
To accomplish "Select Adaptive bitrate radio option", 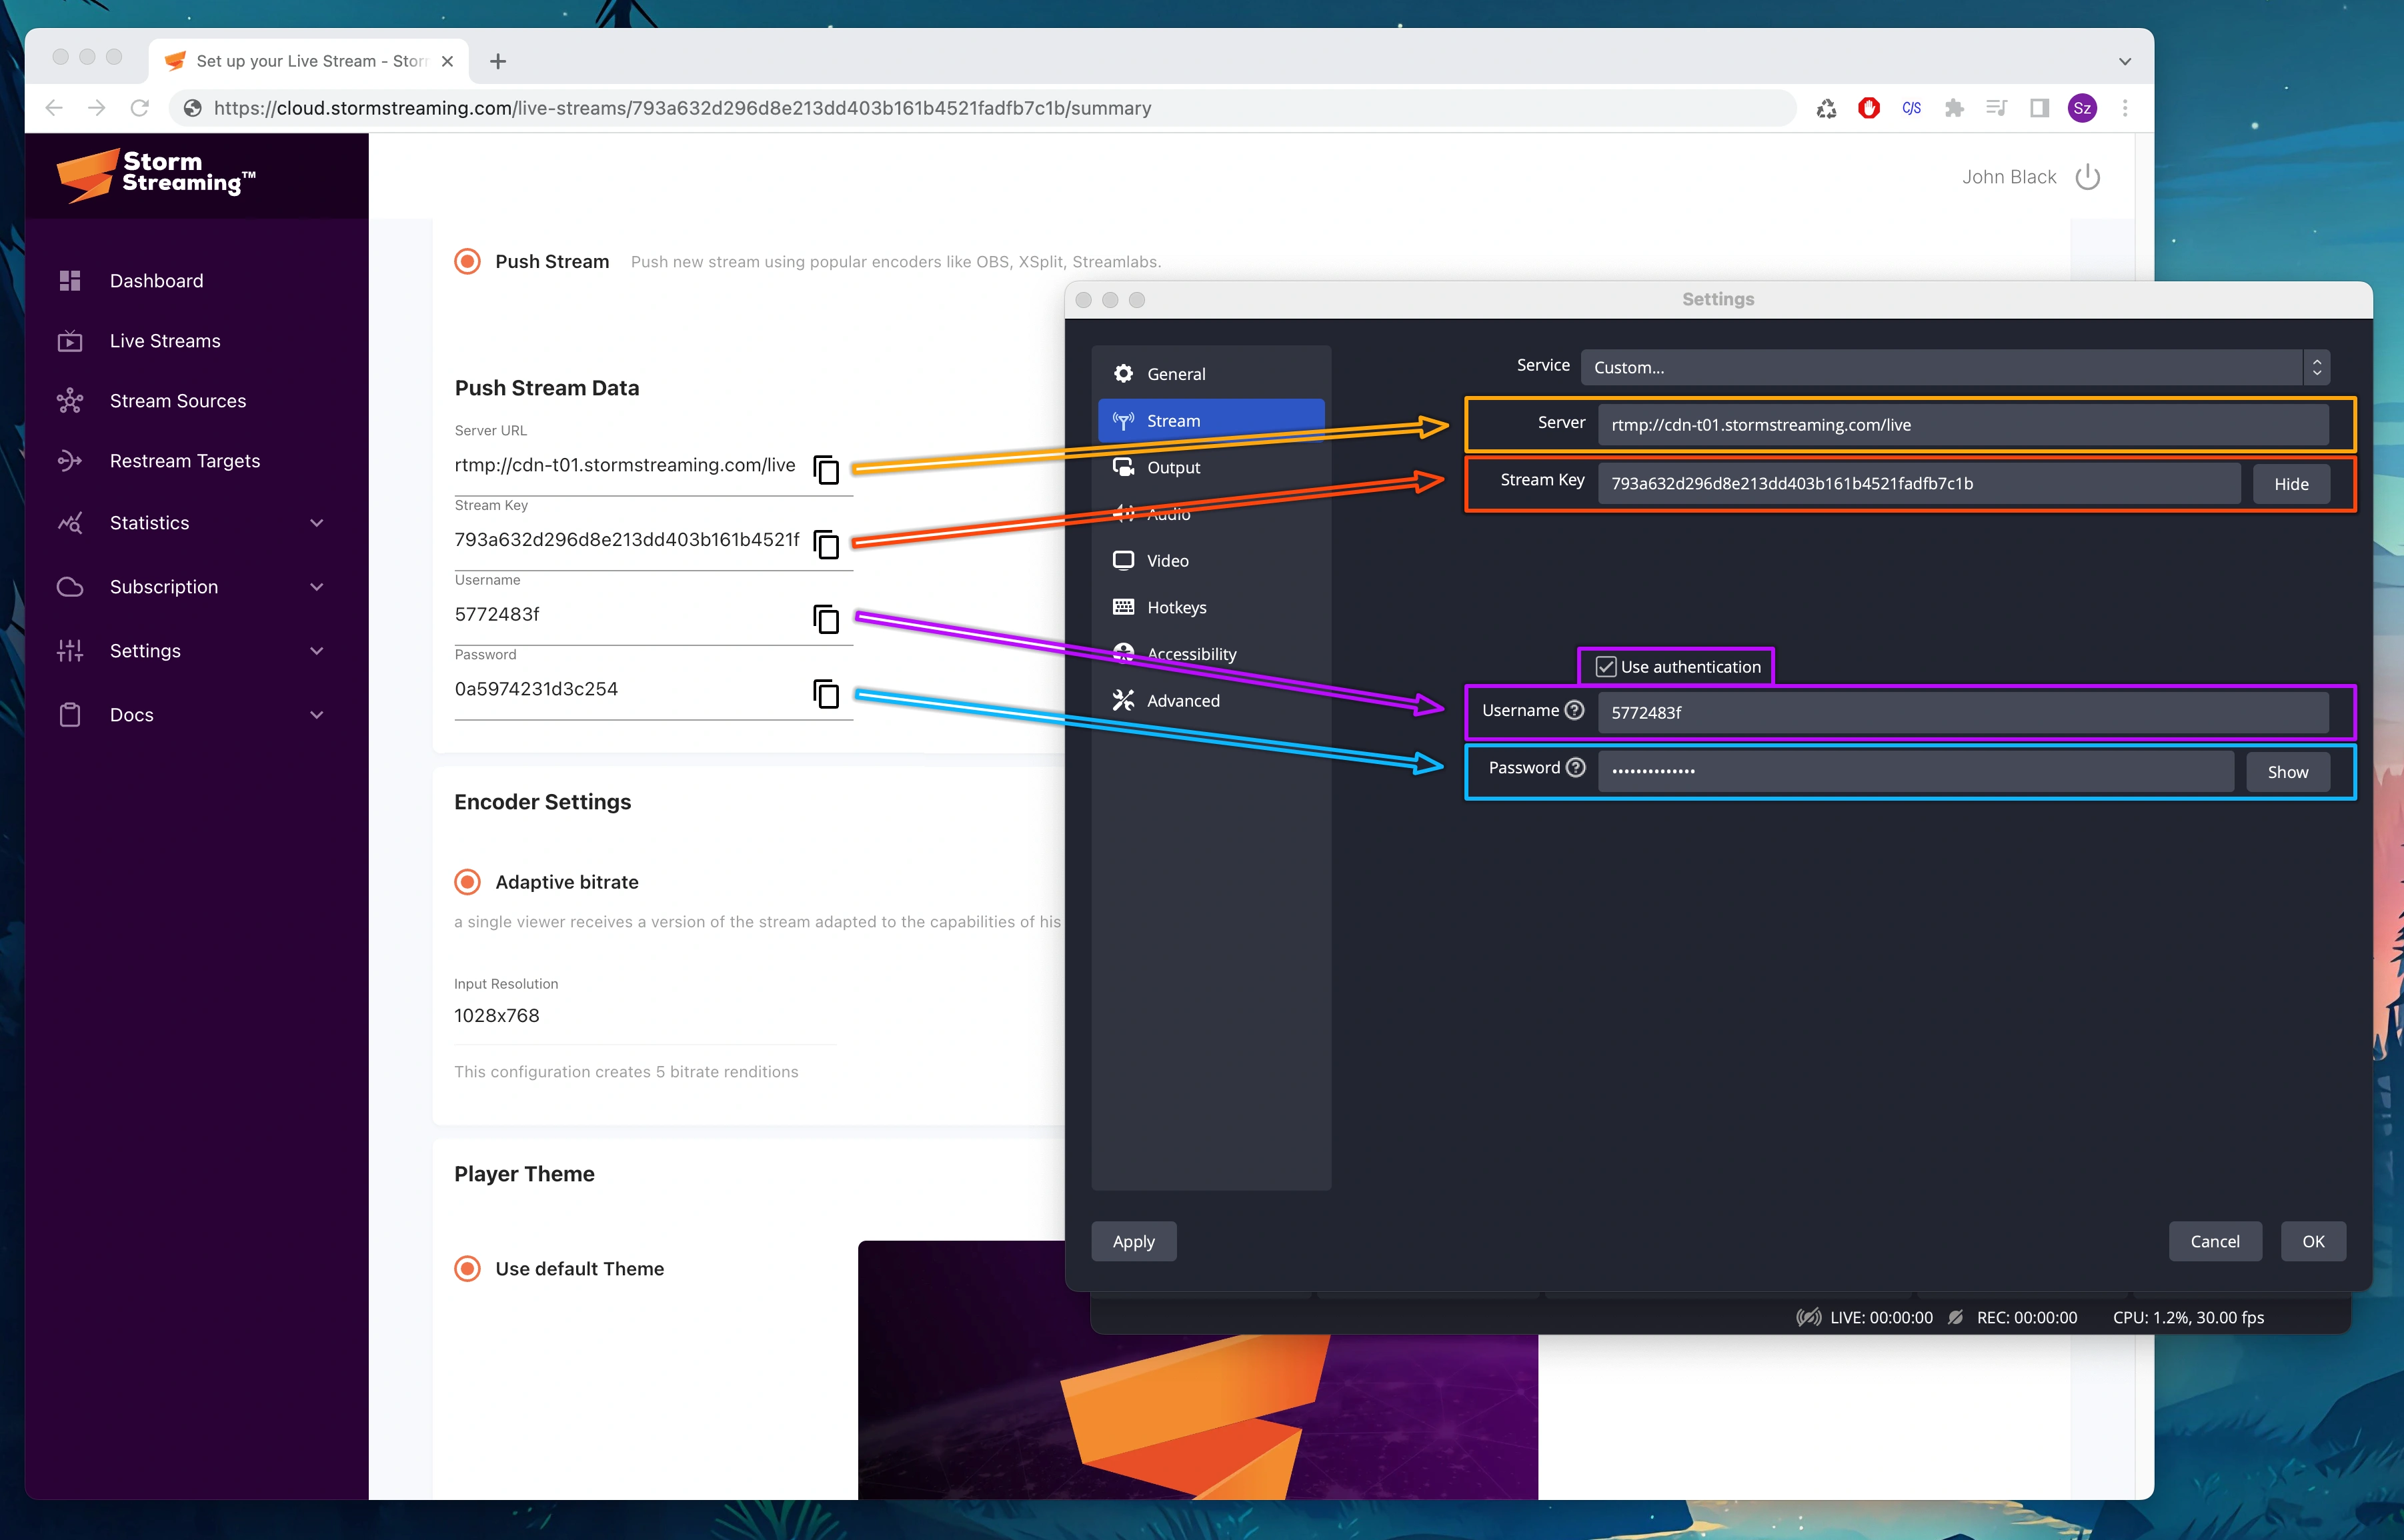I will coord(467,882).
